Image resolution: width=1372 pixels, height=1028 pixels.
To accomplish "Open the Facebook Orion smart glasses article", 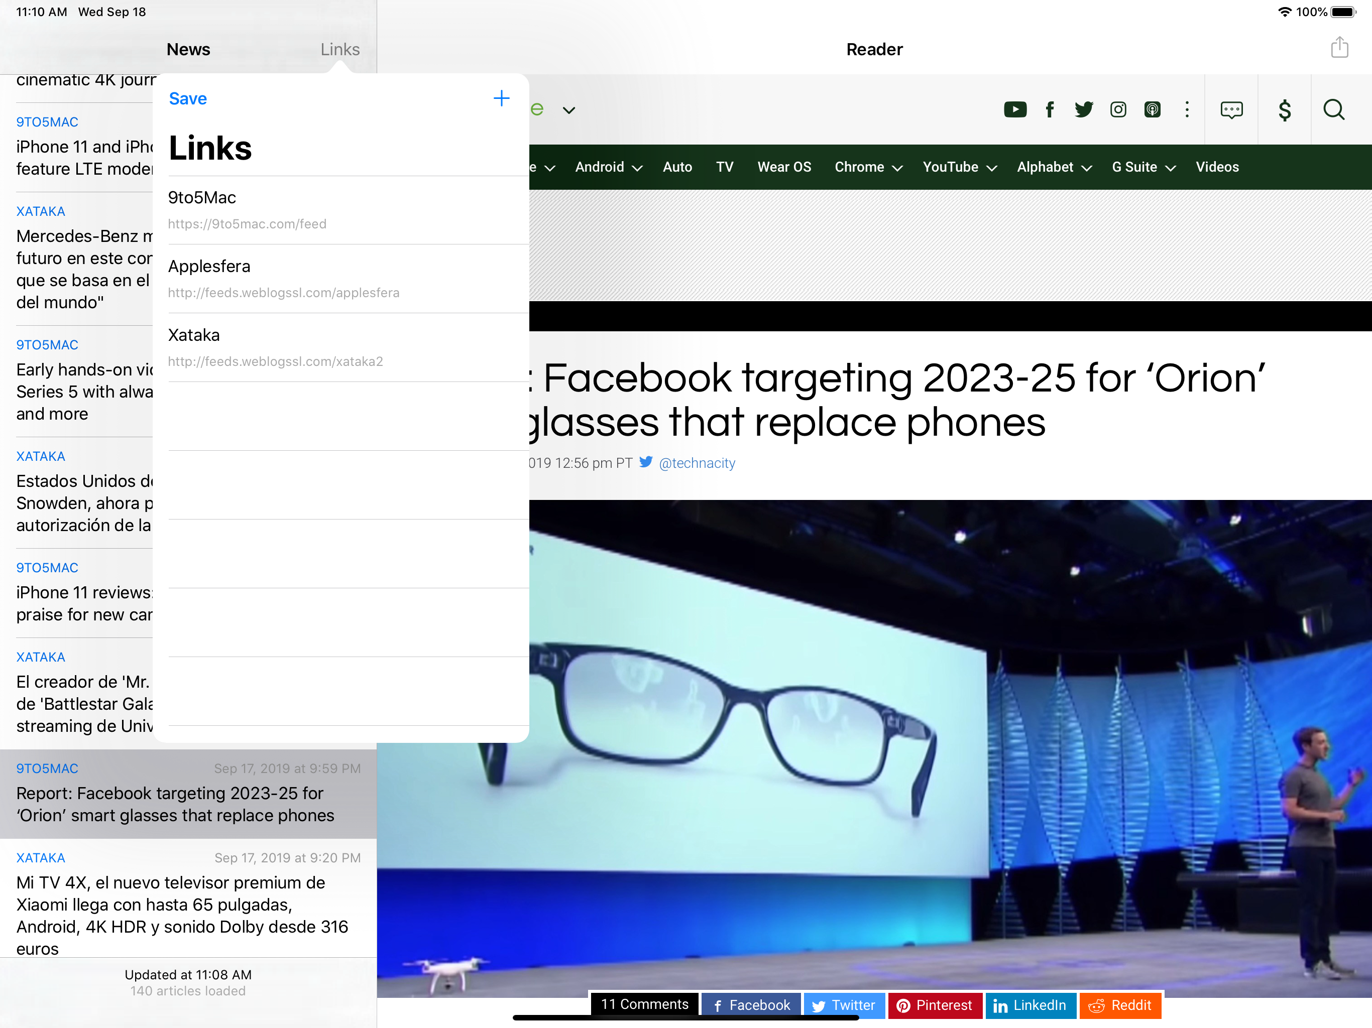I will point(188,794).
